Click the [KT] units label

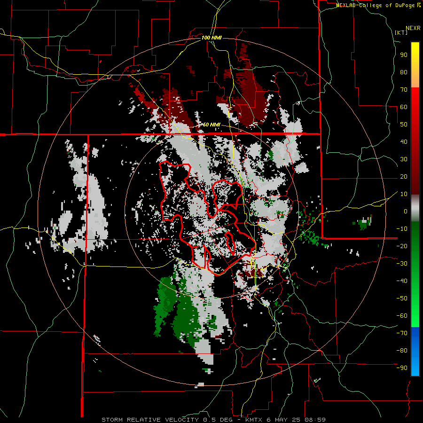pos(401,32)
